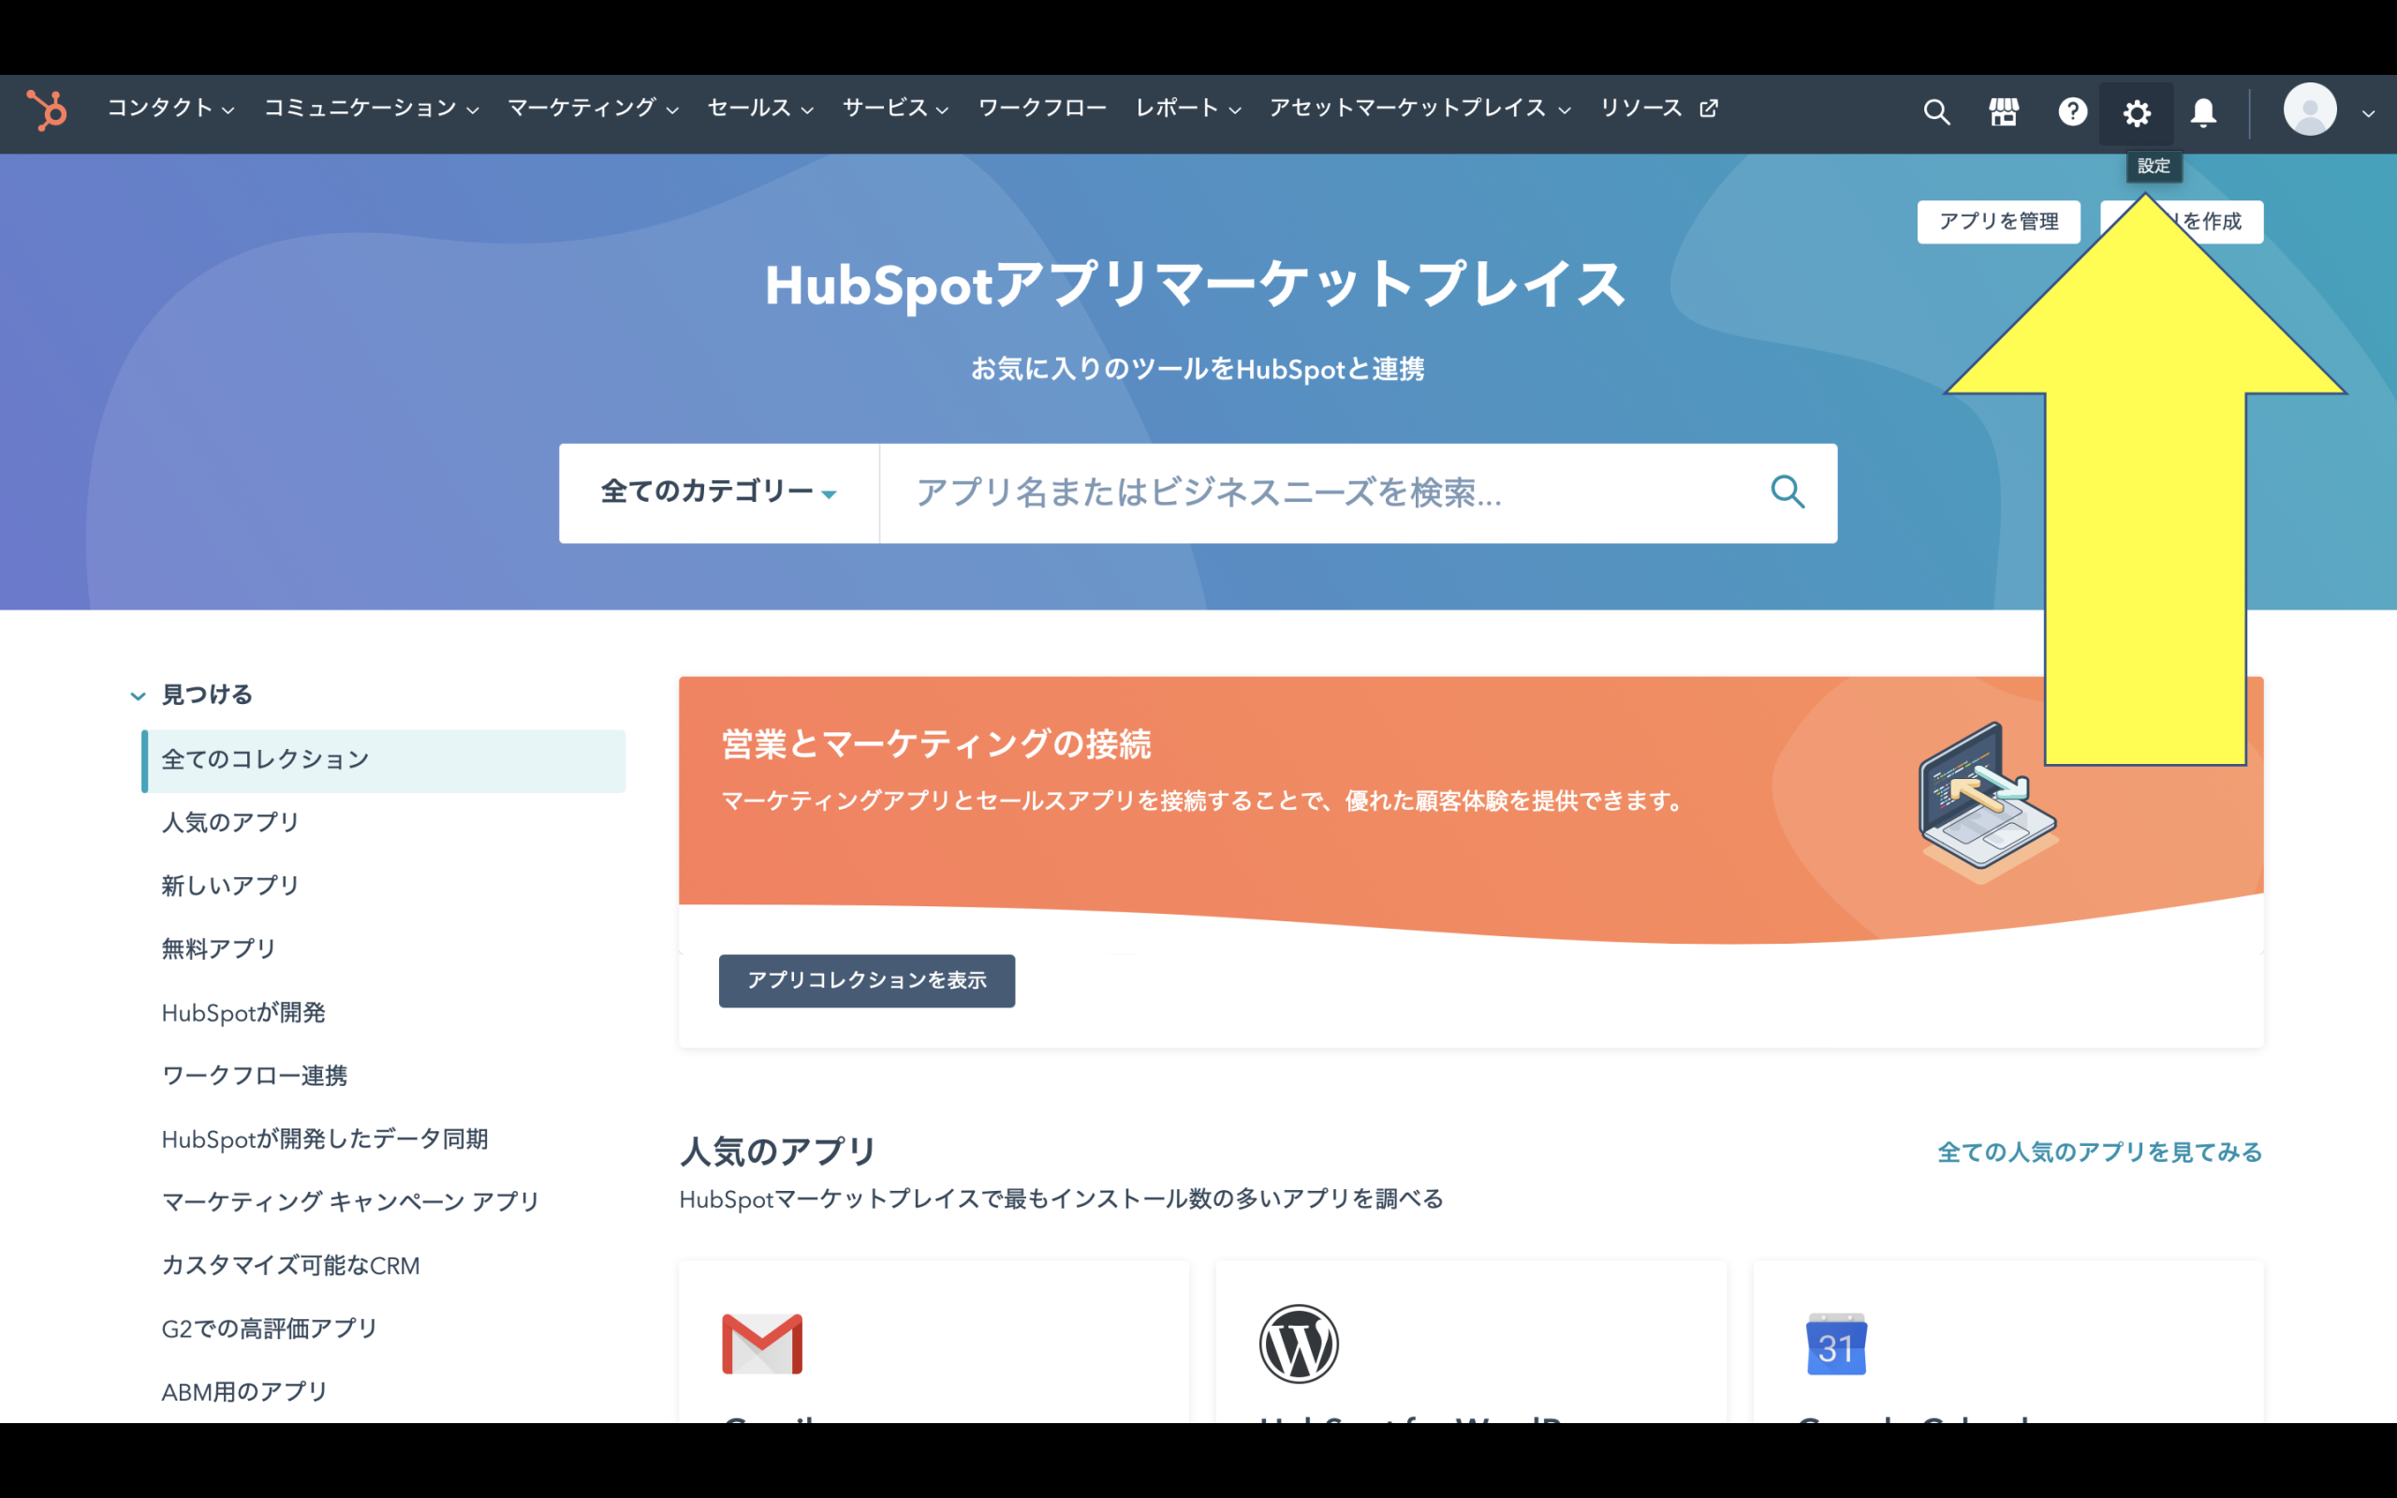Click the user account avatar
This screenshot has height=1498, width=2397.
pos(2310,109)
